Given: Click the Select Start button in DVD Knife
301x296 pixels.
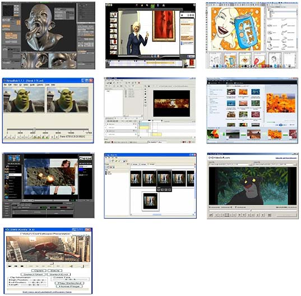Looking at the screenshot, I should [33, 274].
